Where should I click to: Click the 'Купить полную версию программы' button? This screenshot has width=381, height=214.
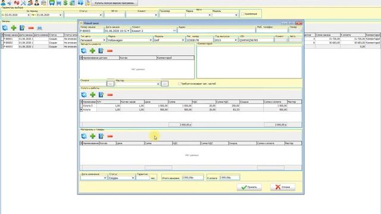(x=114, y=3)
